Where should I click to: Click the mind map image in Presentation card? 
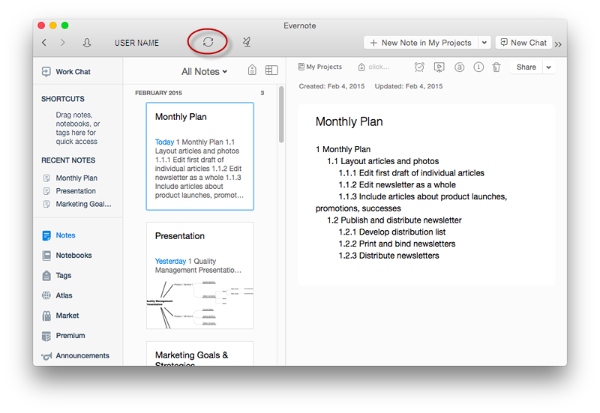pos(199,304)
